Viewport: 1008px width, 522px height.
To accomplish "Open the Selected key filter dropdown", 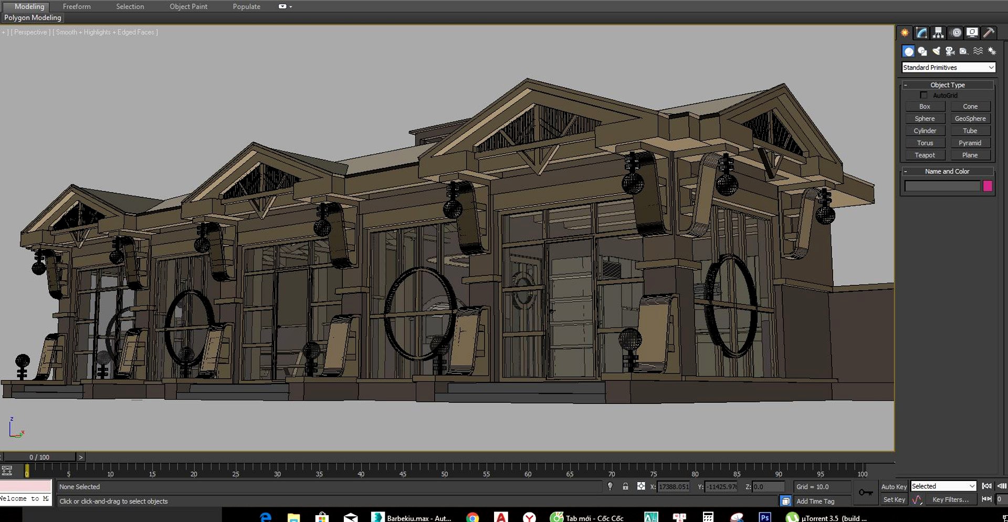I will [x=943, y=486].
